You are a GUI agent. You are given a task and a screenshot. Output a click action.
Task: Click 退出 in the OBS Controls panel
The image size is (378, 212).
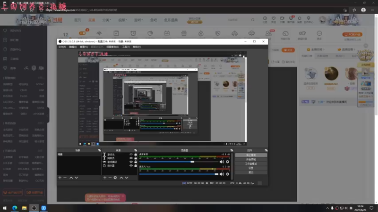(251, 172)
